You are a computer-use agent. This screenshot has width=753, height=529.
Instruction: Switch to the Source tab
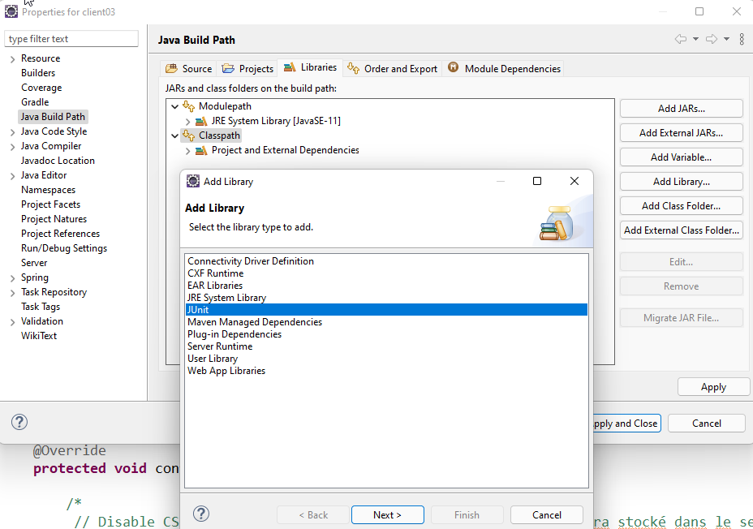tap(189, 69)
